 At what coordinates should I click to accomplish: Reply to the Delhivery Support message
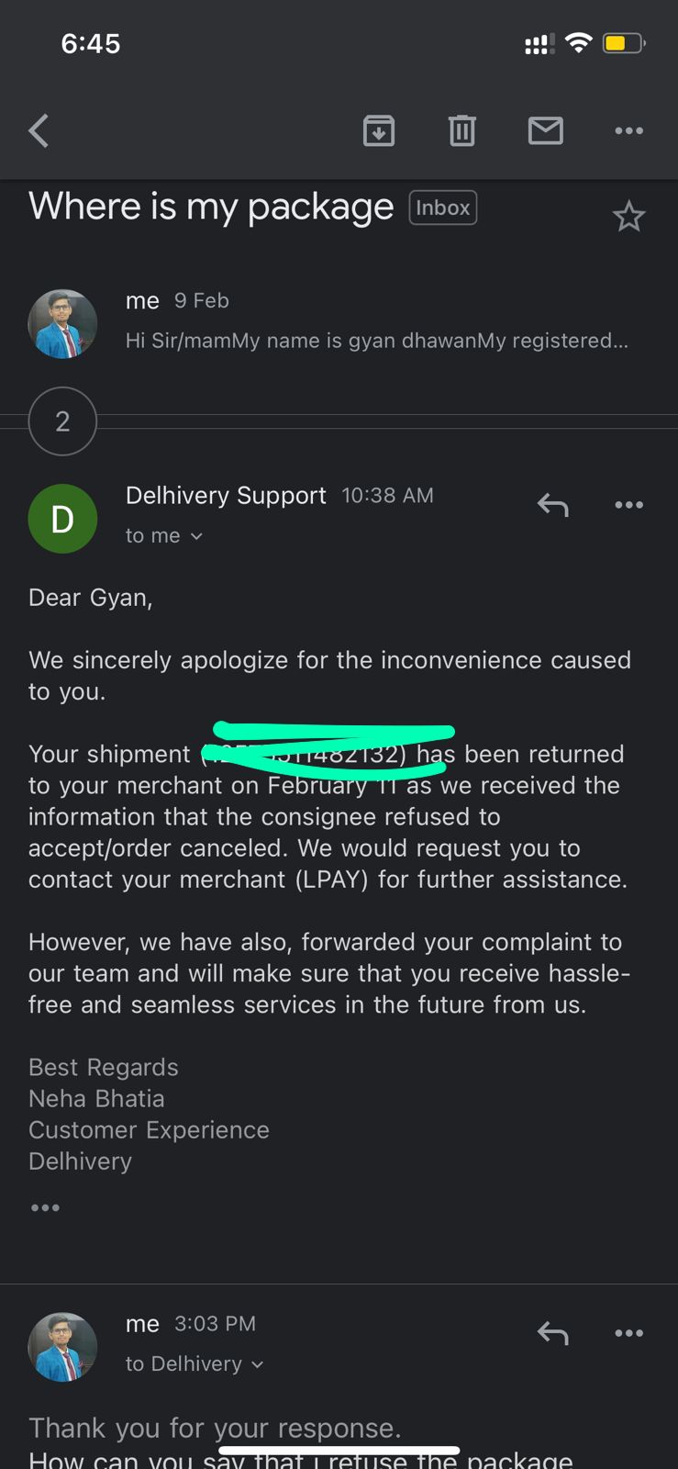[x=552, y=505]
